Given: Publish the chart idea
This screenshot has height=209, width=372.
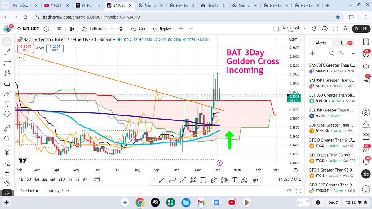Looking at the screenshot, I should [x=361, y=29].
